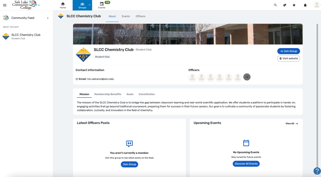Viewport: 321px width, 177px height.
Task: Expand the Groups dropdown arrow
Action: [89, 5]
